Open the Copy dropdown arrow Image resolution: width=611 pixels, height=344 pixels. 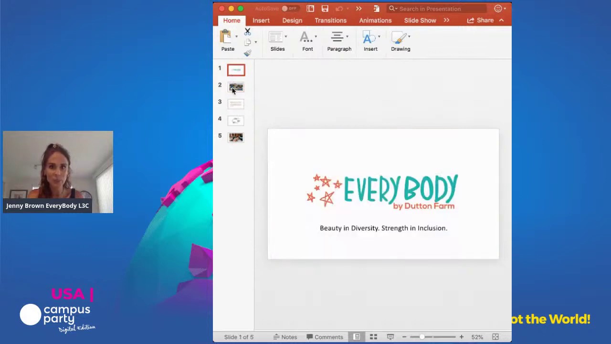coord(255,43)
